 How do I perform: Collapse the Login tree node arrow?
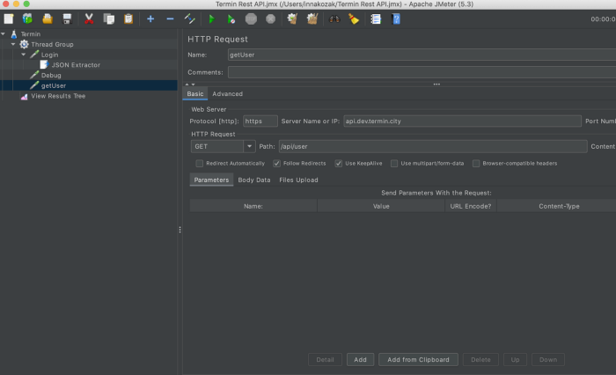pyautogui.click(x=24, y=55)
